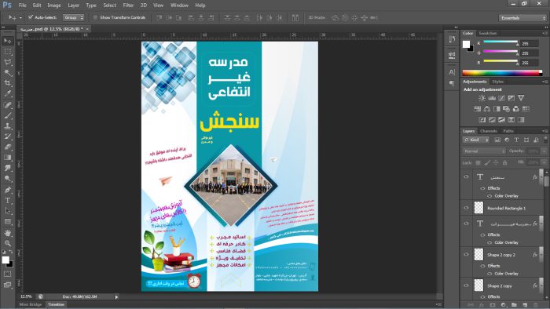Click the Styles panel tab
This screenshot has width=550, height=309.
tap(497, 82)
